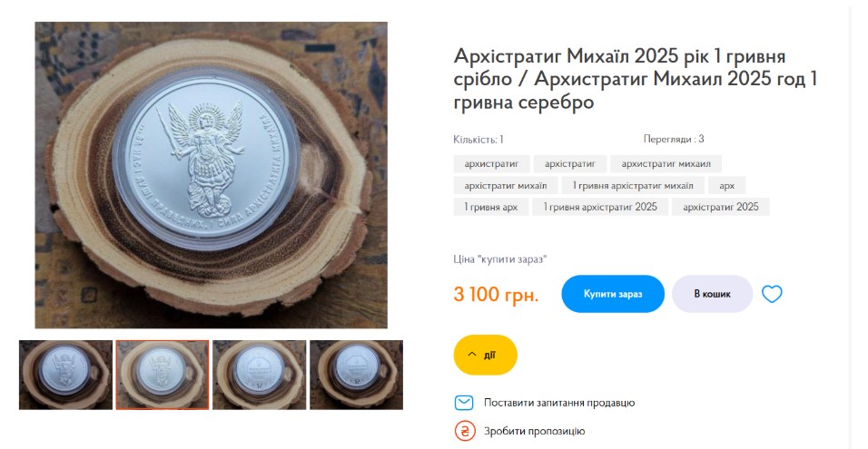The height and width of the screenshot is (449, 868).
Task: Open 'Поставити запитання продавцю' link
Action: [x=559, y=403]
